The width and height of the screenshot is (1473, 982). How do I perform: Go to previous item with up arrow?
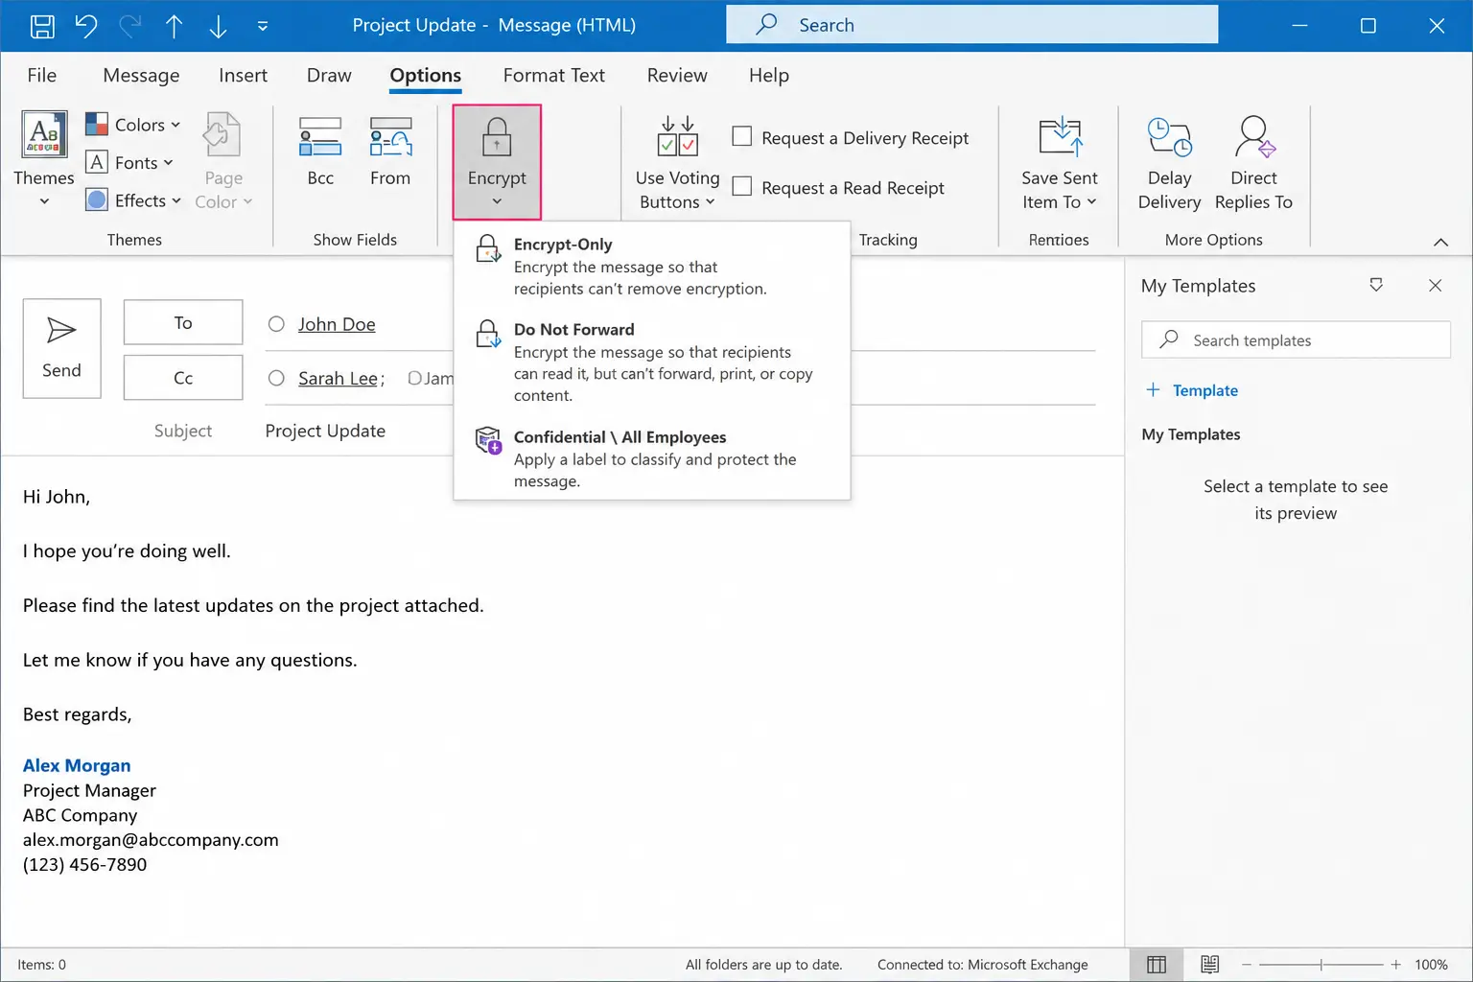pyautogui.click(x=174, y=26)
